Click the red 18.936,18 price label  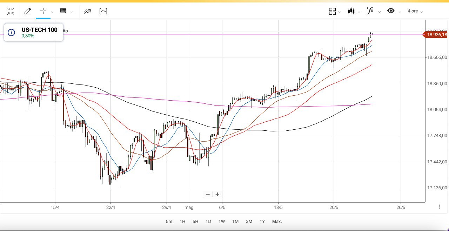click(x=436, y=34)
